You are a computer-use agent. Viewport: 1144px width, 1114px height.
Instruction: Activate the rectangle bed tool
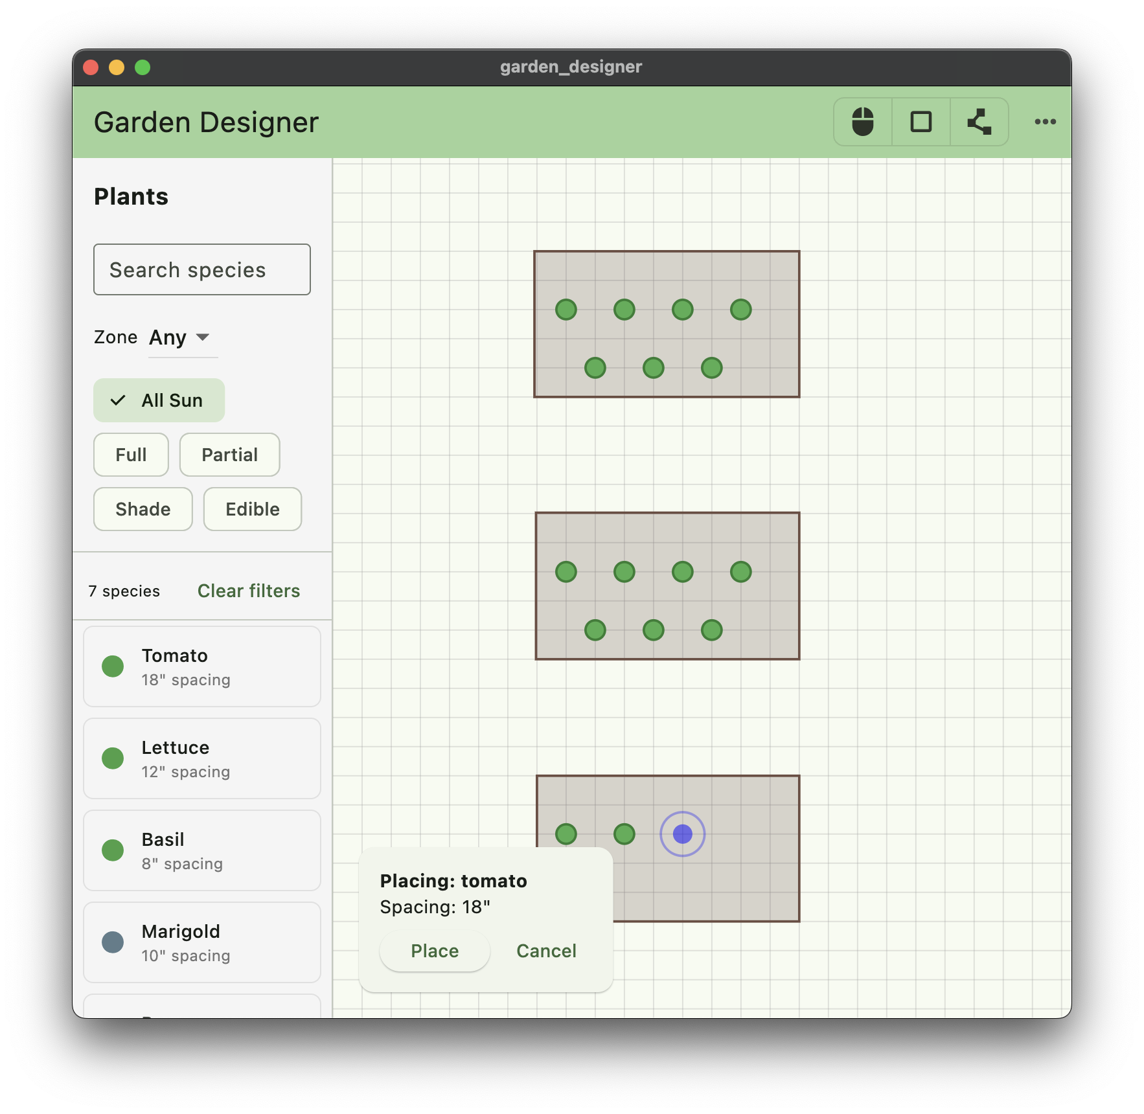(921, 121)
